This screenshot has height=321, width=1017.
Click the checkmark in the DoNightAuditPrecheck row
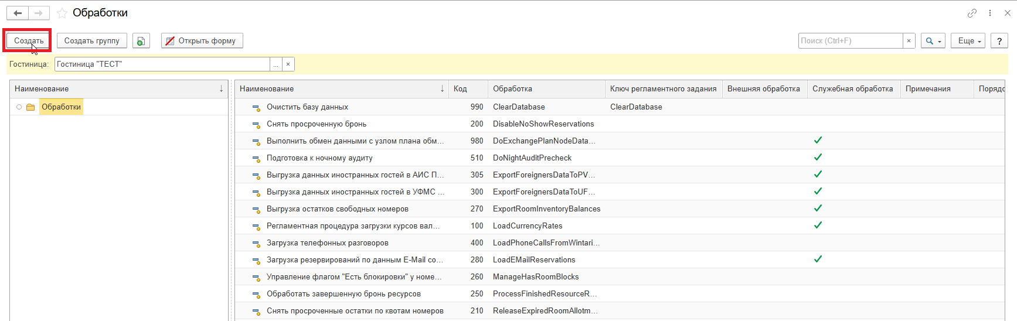[818, 157]
